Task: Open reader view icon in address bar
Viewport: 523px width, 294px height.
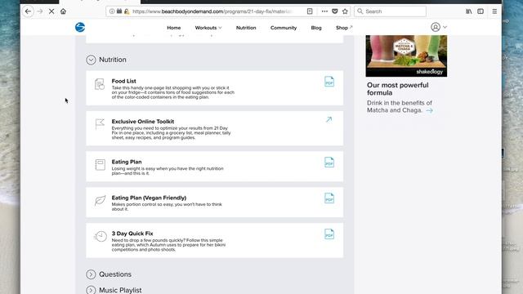Action: click(x=310, y=11)
